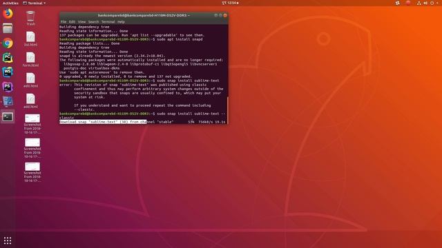Open WebStorm from the dock
442x248 pixels.
point(8,72)
